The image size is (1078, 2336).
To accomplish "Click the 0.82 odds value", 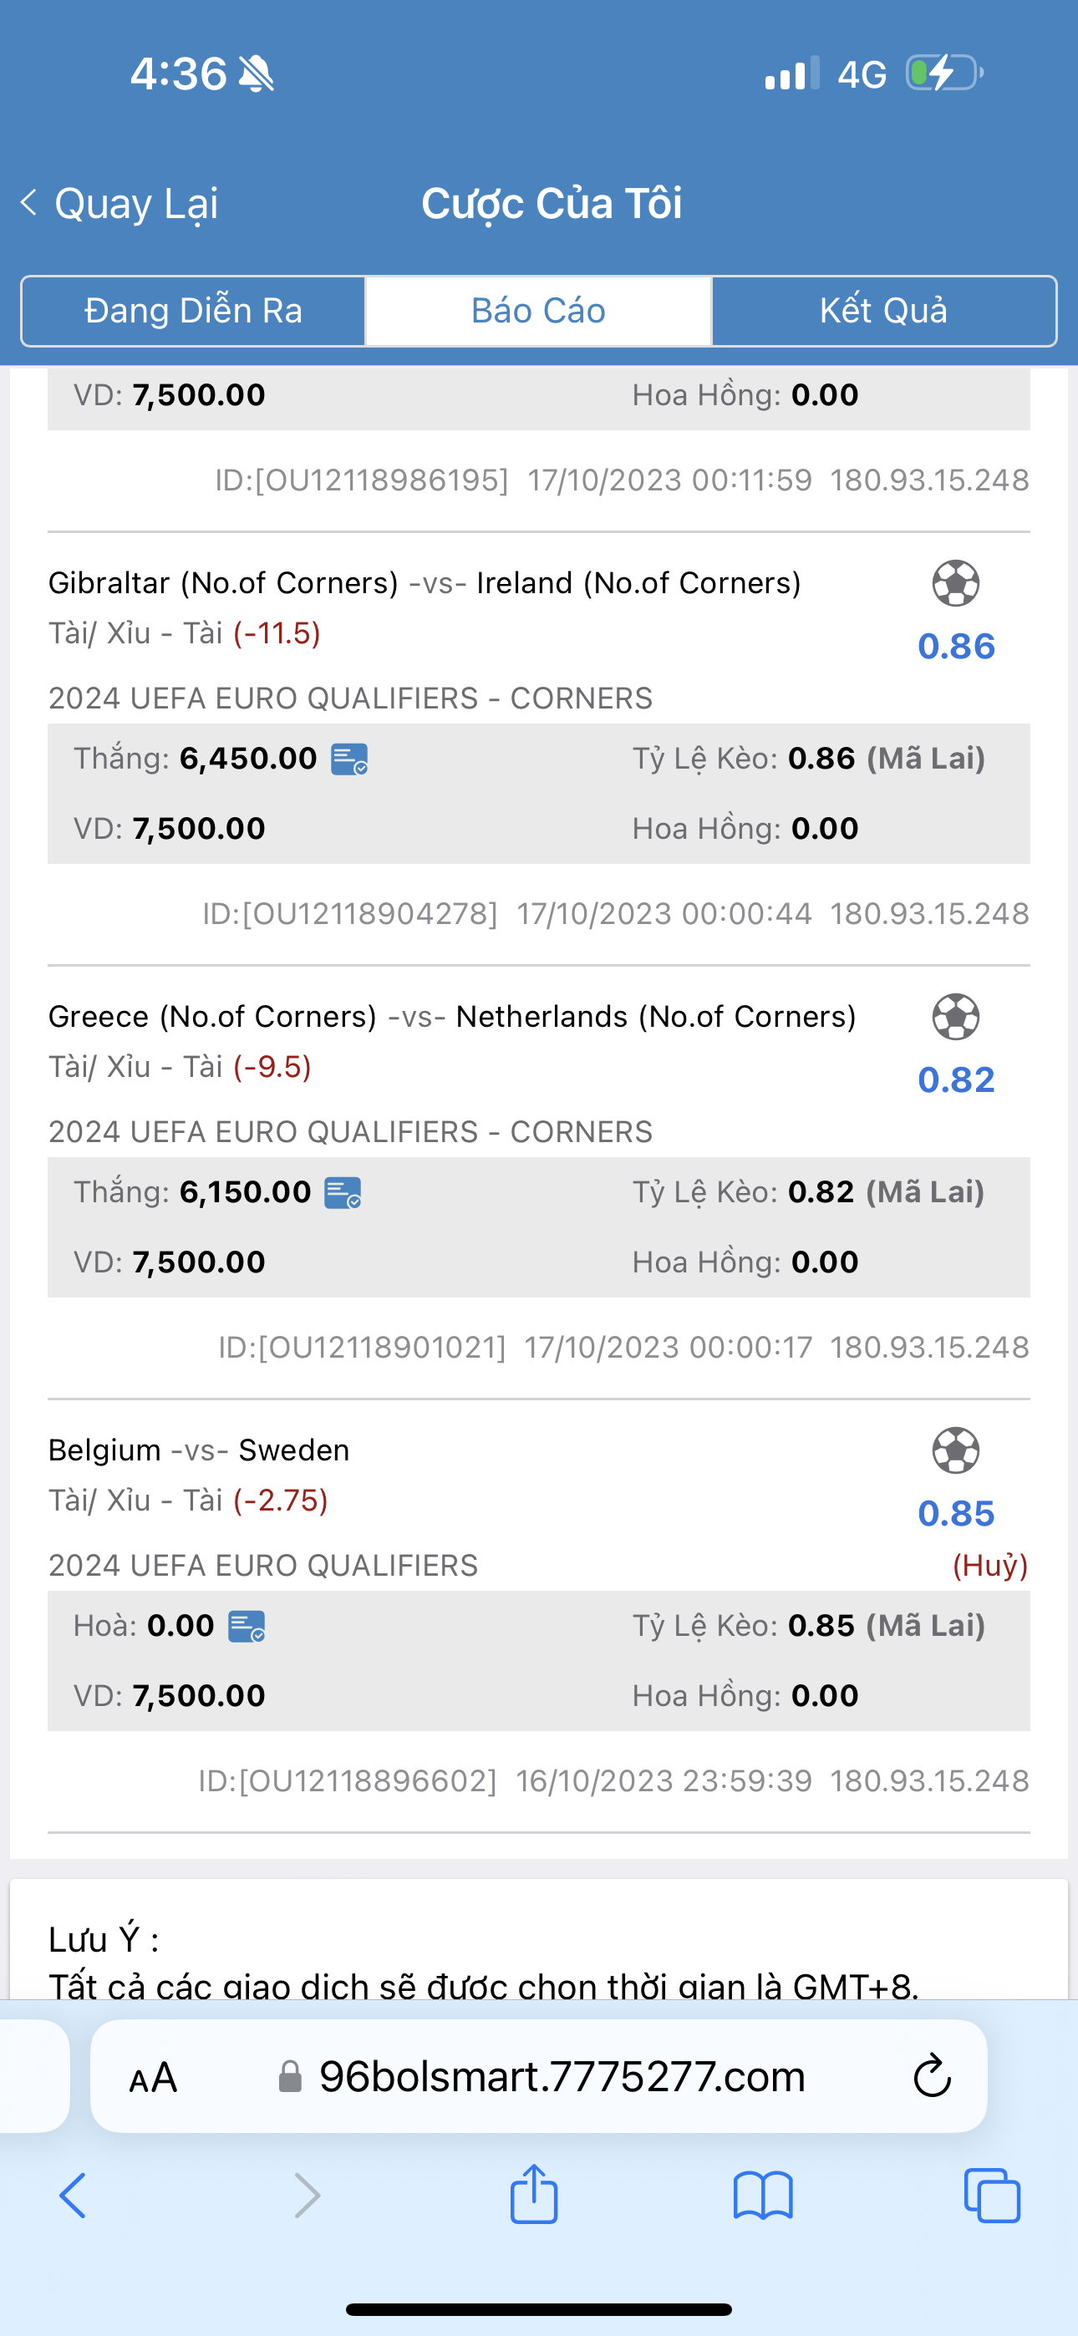I will tap(956, 1080).
